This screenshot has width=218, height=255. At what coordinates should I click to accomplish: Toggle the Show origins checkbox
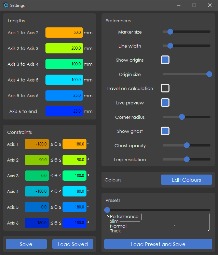point(165,60)
